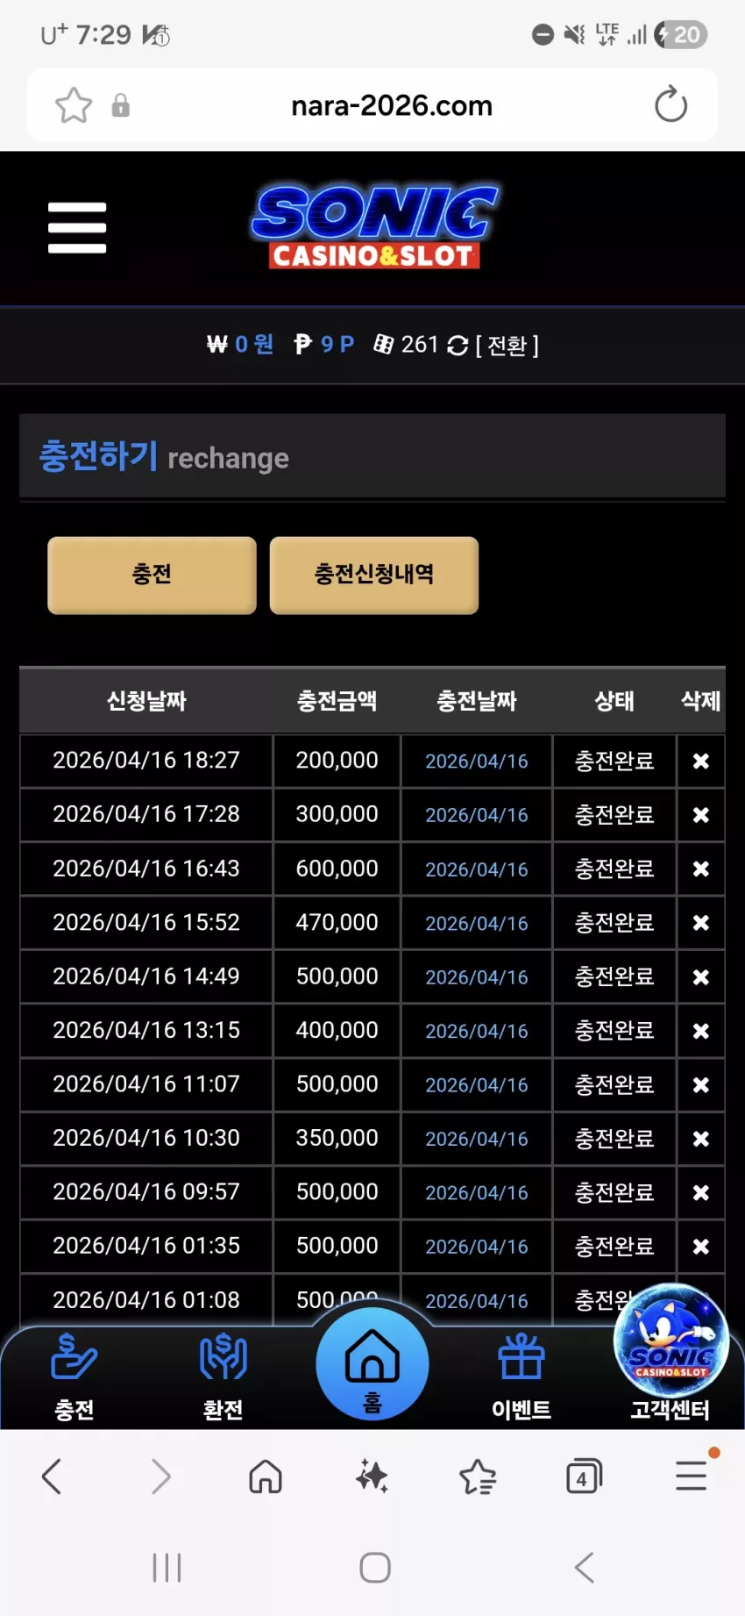Tap the Sonic Casino & Slot logo
The height and width of the screenshot is (1616, 745).
pos(374,227)
